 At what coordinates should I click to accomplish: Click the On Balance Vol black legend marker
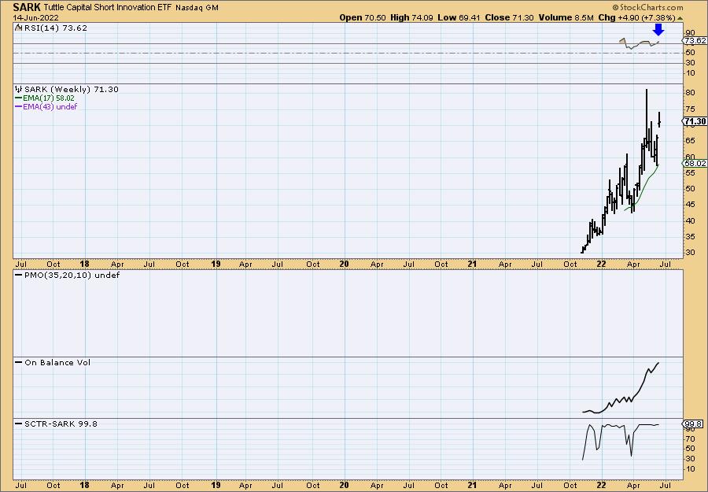pos(19,363)
